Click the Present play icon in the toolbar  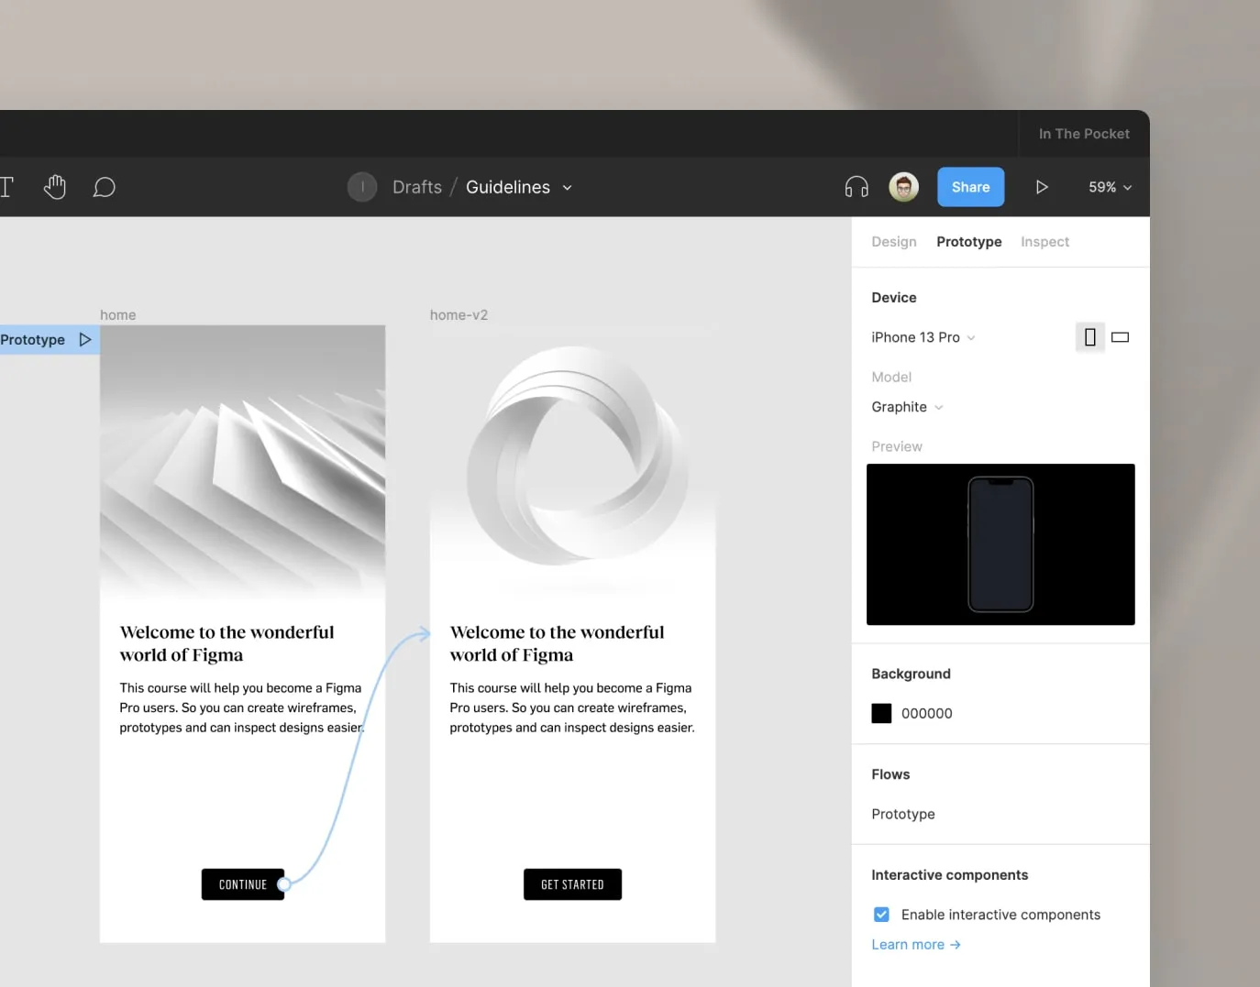point(1042,186)
